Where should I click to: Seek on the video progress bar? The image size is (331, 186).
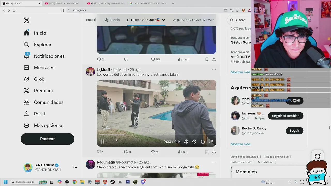[x=156, y=135]
